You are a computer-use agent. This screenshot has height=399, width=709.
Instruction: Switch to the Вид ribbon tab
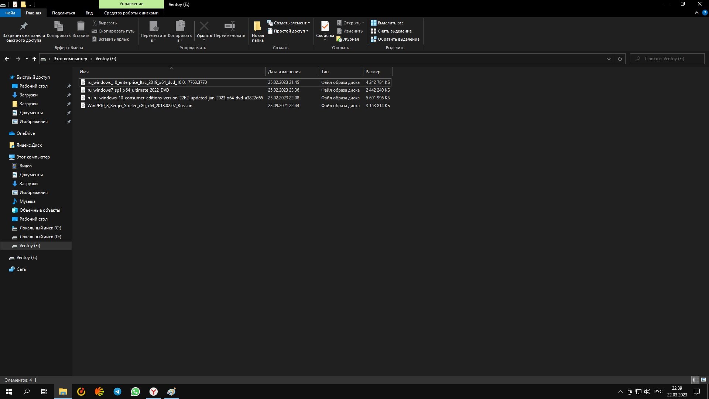(x=89, y=13)
